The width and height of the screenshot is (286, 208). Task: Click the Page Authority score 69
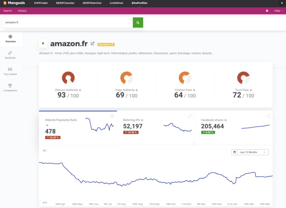120,95
